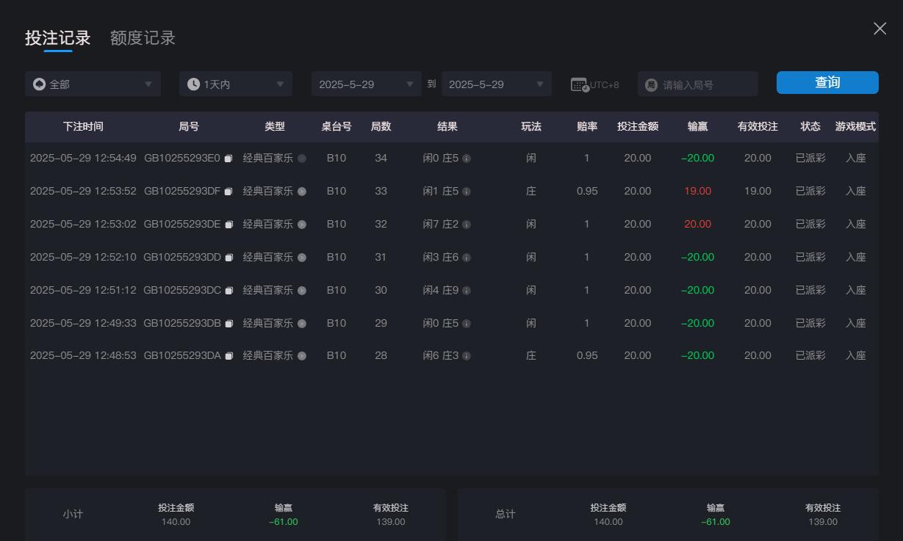This screenshot has width=903, height=541.
Task: Close the betting records dialog
Action: (x=879, y=28)
